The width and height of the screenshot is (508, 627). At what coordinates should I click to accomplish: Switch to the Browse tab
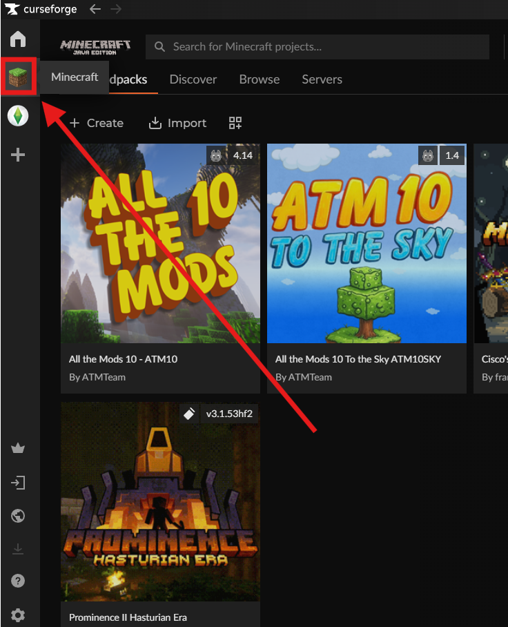(260, 79)
